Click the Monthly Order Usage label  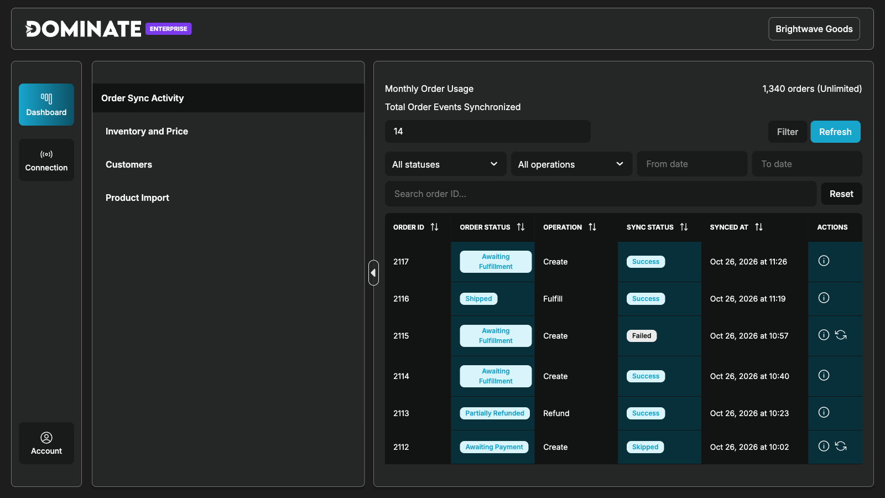click(429, 89)
